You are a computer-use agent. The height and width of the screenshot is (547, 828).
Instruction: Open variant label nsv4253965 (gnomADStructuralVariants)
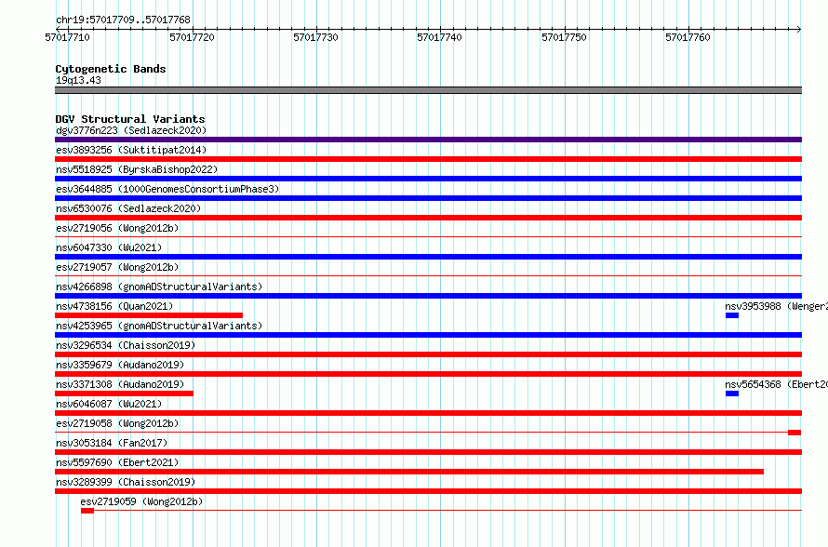[159, 326]
